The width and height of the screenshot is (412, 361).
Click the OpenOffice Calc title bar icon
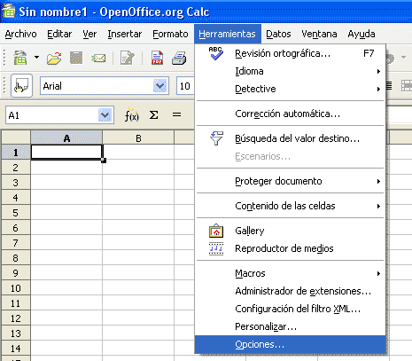point(8,12)
